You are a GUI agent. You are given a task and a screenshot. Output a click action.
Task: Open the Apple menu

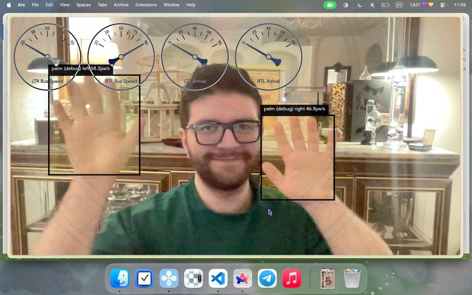point(9,5)
